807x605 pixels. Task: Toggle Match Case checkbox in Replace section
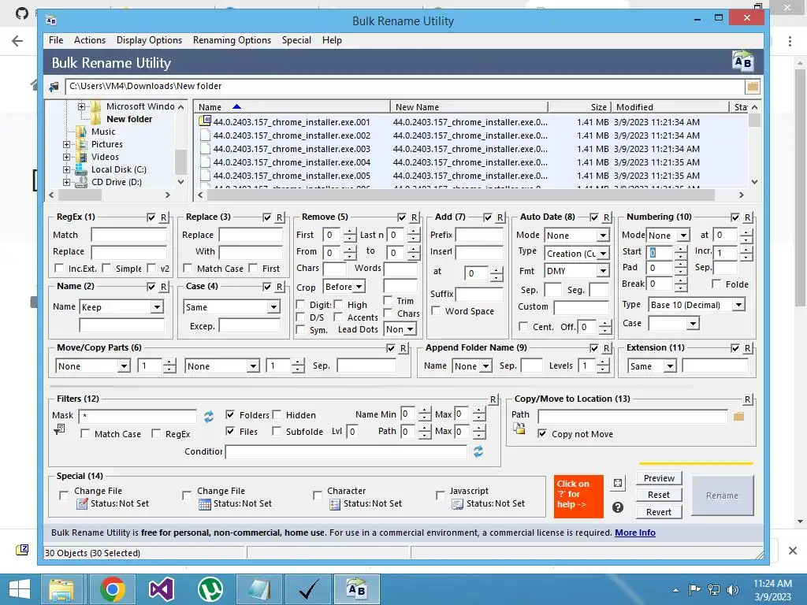[188, 268]
